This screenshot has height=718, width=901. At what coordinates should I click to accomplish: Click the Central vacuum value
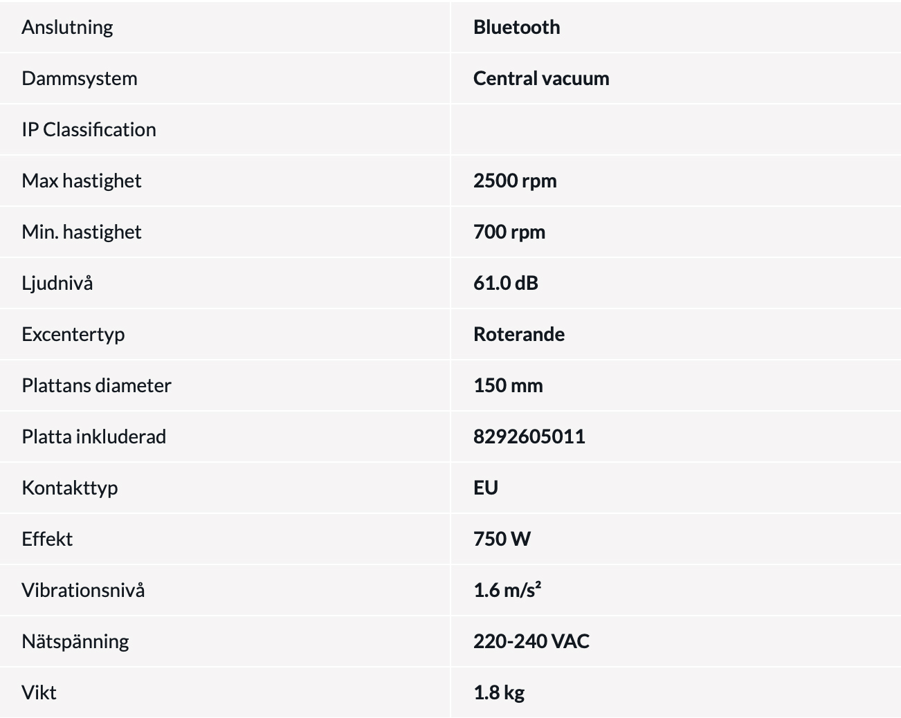coord(541,78)
